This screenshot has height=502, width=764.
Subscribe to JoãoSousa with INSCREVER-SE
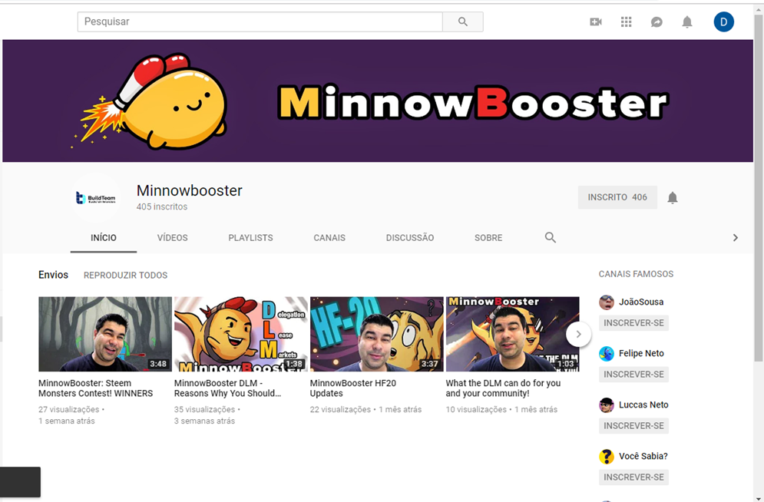[x=633, y=323]
